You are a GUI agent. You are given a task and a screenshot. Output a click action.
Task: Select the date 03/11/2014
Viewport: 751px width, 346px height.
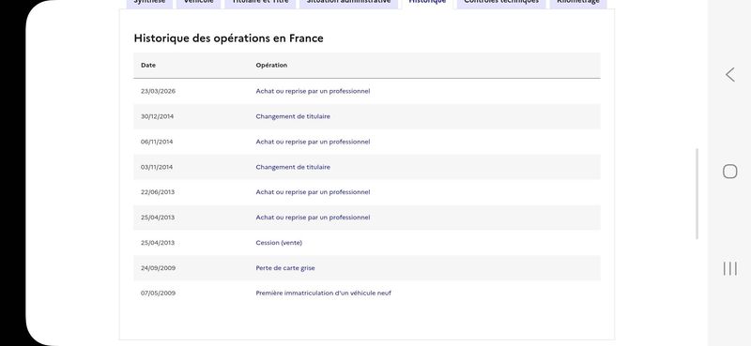coord(157,168)
